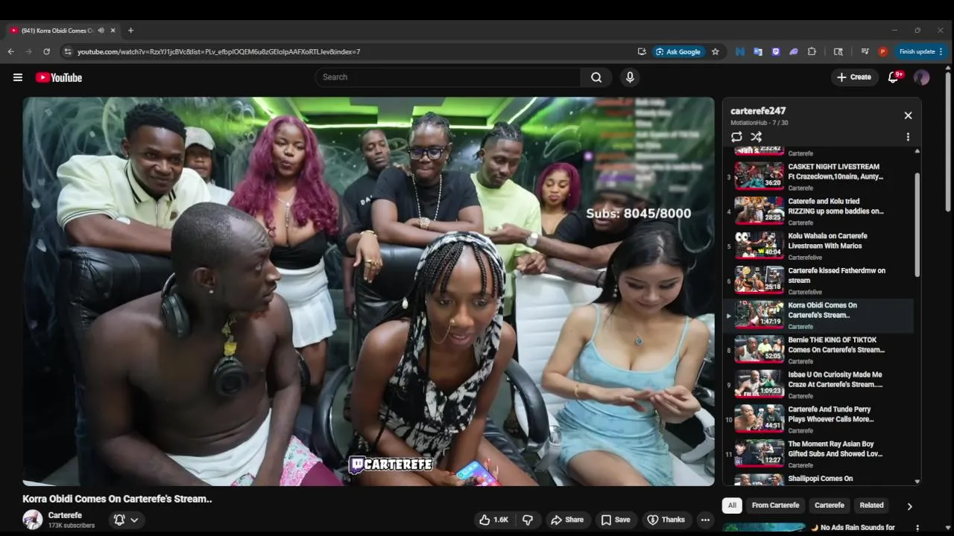Play Carterefe kissed Fatherdmw on stream

pos(818,281)
